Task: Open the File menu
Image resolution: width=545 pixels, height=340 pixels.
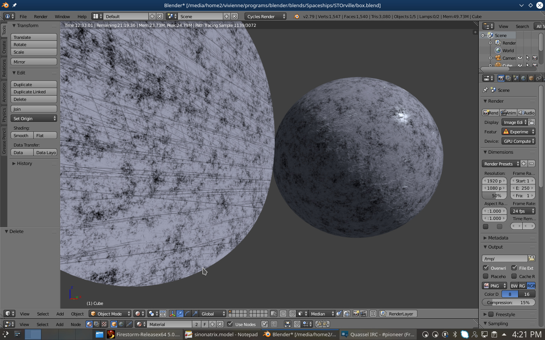Action: [23, 16]
